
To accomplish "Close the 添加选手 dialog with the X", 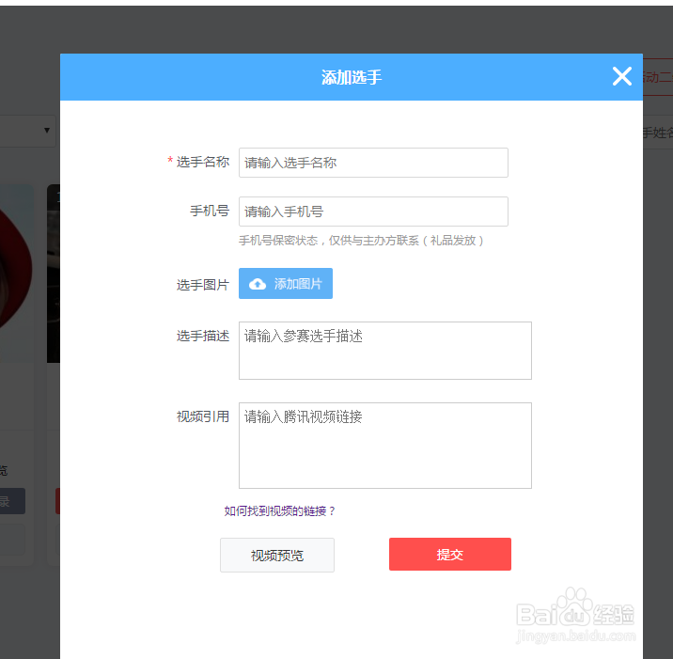I will (621, 76).
